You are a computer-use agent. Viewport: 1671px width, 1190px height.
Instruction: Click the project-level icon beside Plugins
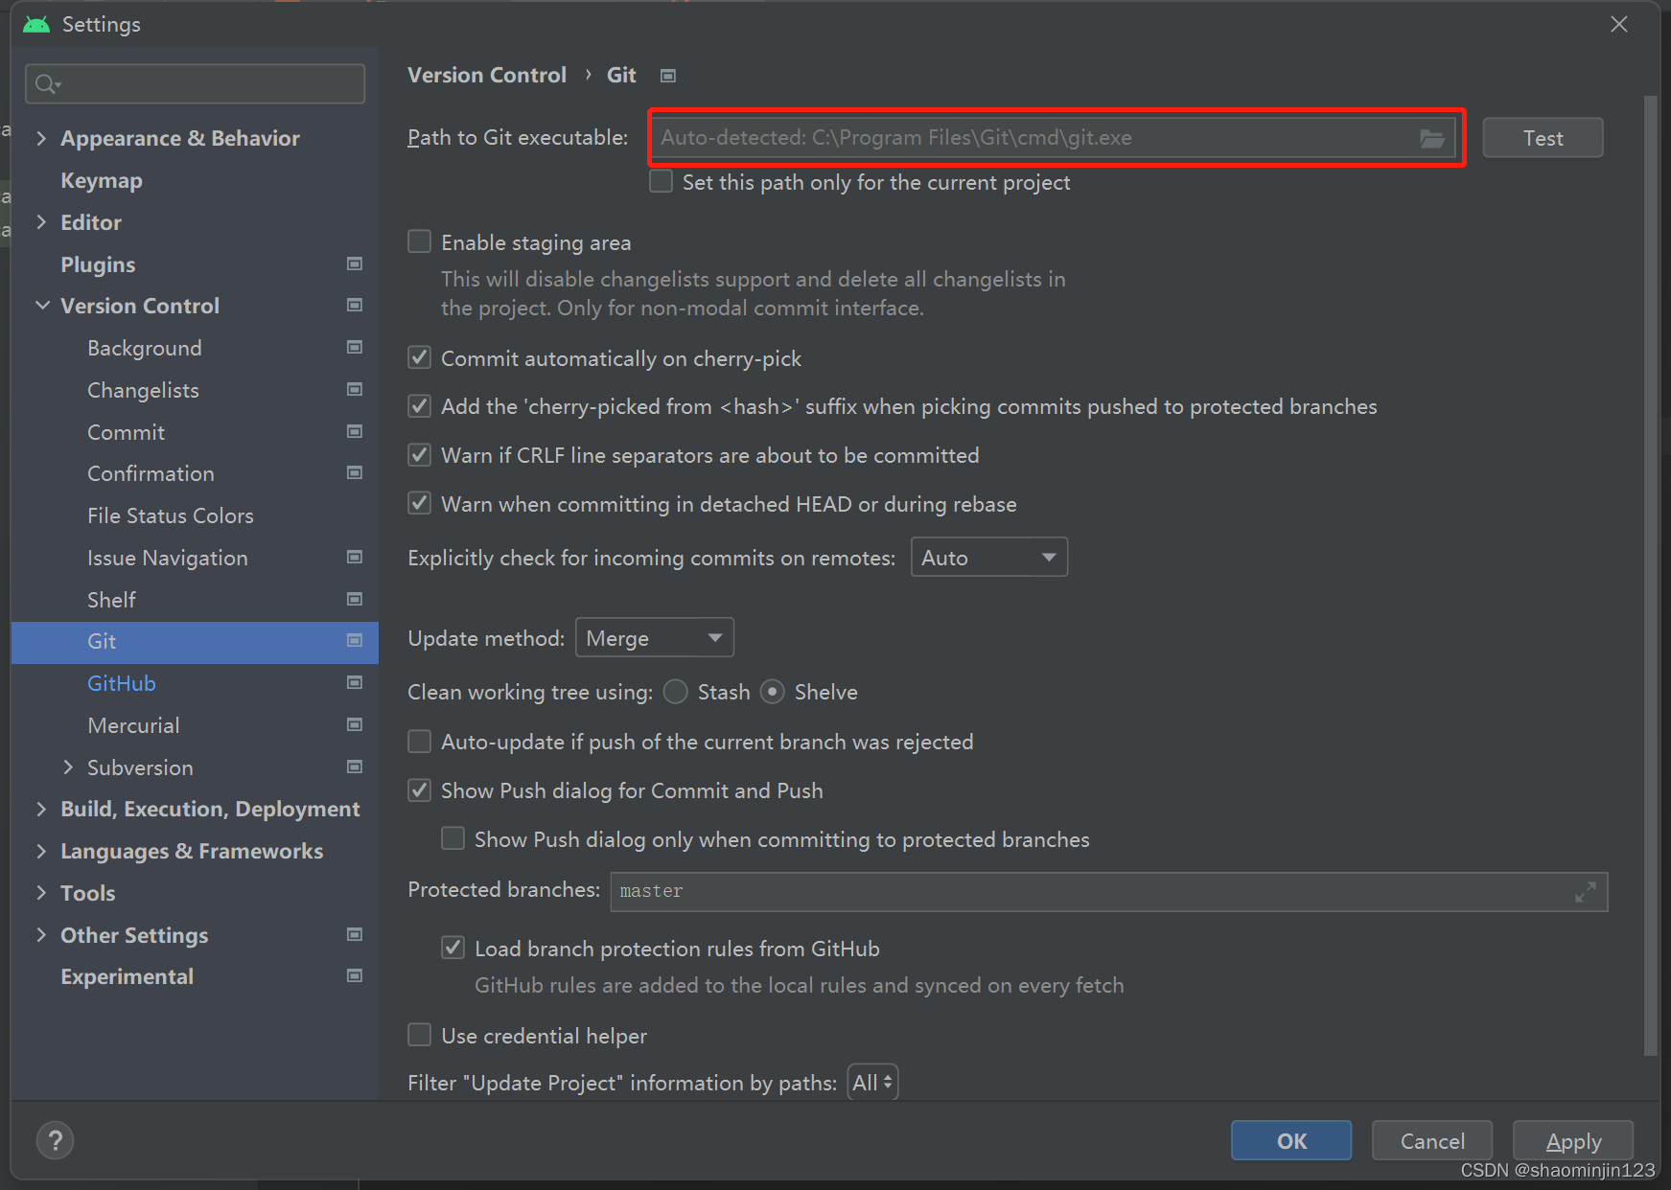355,263
